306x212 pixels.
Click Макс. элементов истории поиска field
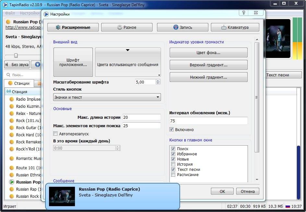point(141,126)
